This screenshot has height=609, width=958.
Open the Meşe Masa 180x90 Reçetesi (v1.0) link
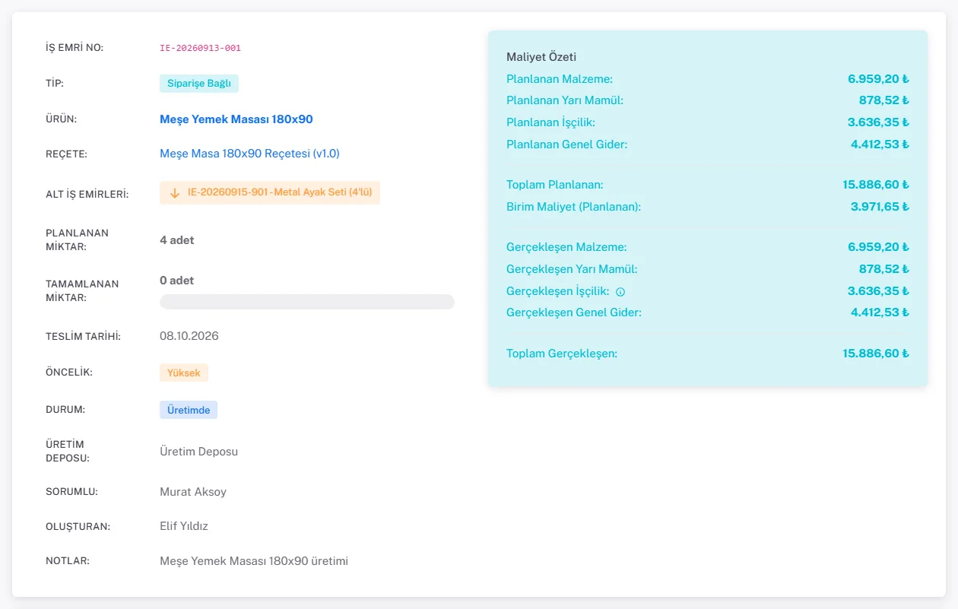pyautogui.click(x=249, y=154)
